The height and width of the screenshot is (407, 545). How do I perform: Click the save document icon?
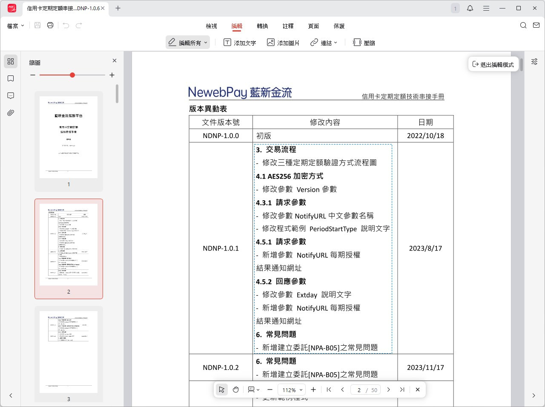tap(37, 26)
